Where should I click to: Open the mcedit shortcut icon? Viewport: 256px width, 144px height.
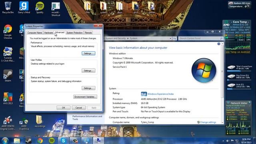56,9
